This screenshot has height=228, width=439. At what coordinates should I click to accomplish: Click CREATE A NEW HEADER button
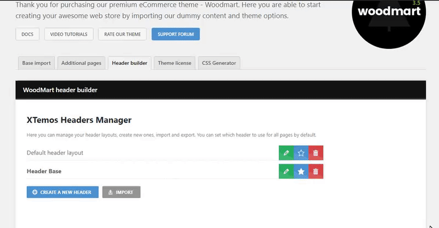(63, 192)
